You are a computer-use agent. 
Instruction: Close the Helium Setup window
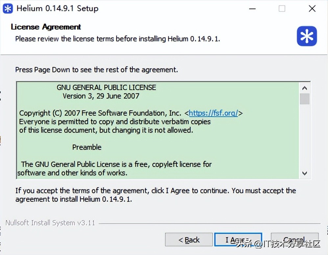click(312, 9)
